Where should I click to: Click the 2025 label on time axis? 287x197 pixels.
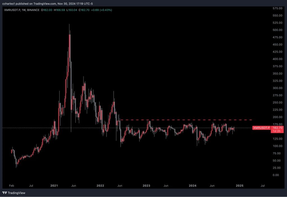(x=239, y=186)
